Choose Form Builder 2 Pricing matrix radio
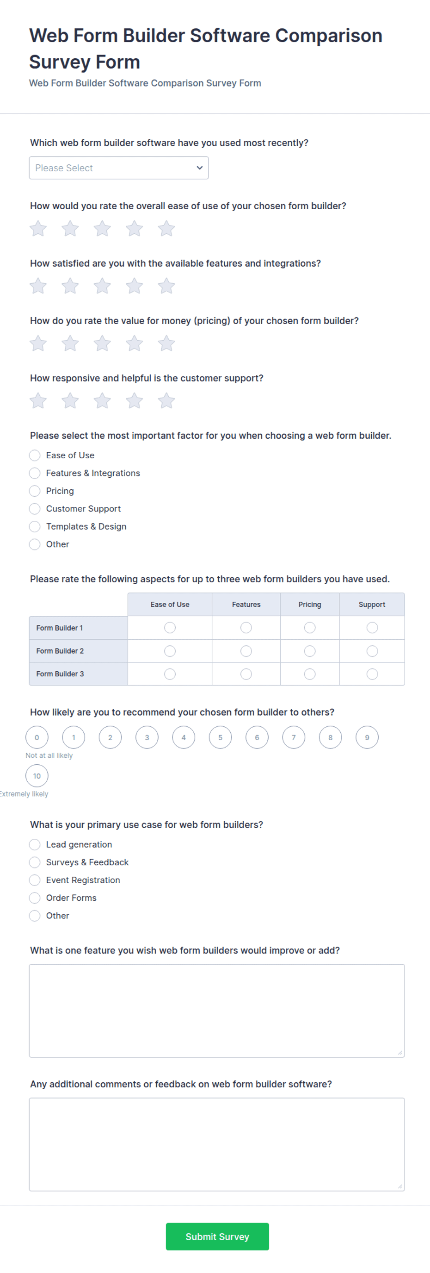Screen dimensions: 430x1273 point(309,651)
